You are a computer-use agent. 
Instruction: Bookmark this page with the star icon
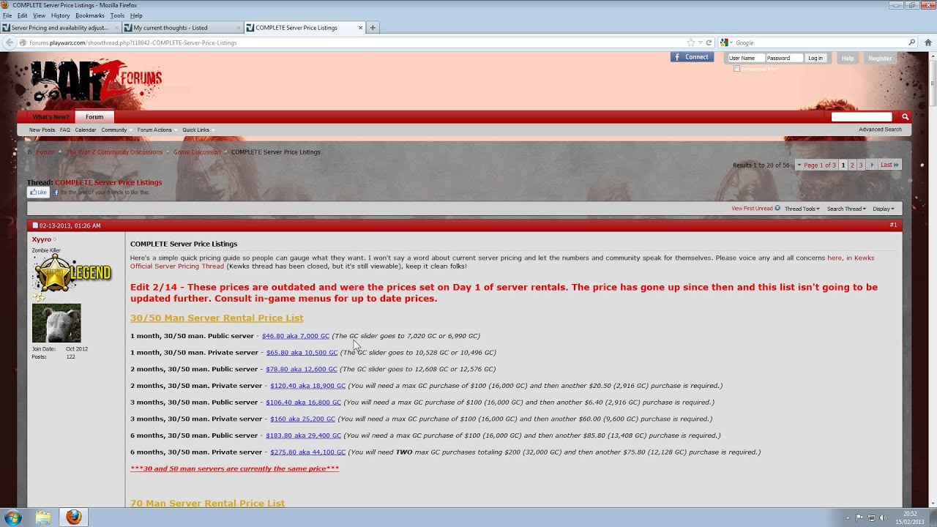[x=690, y=42]
